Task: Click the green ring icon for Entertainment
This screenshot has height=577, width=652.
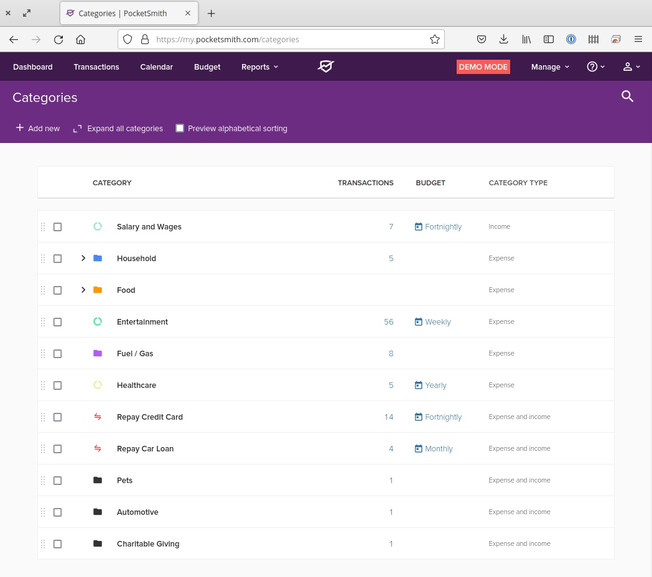Action: [98, 321]
